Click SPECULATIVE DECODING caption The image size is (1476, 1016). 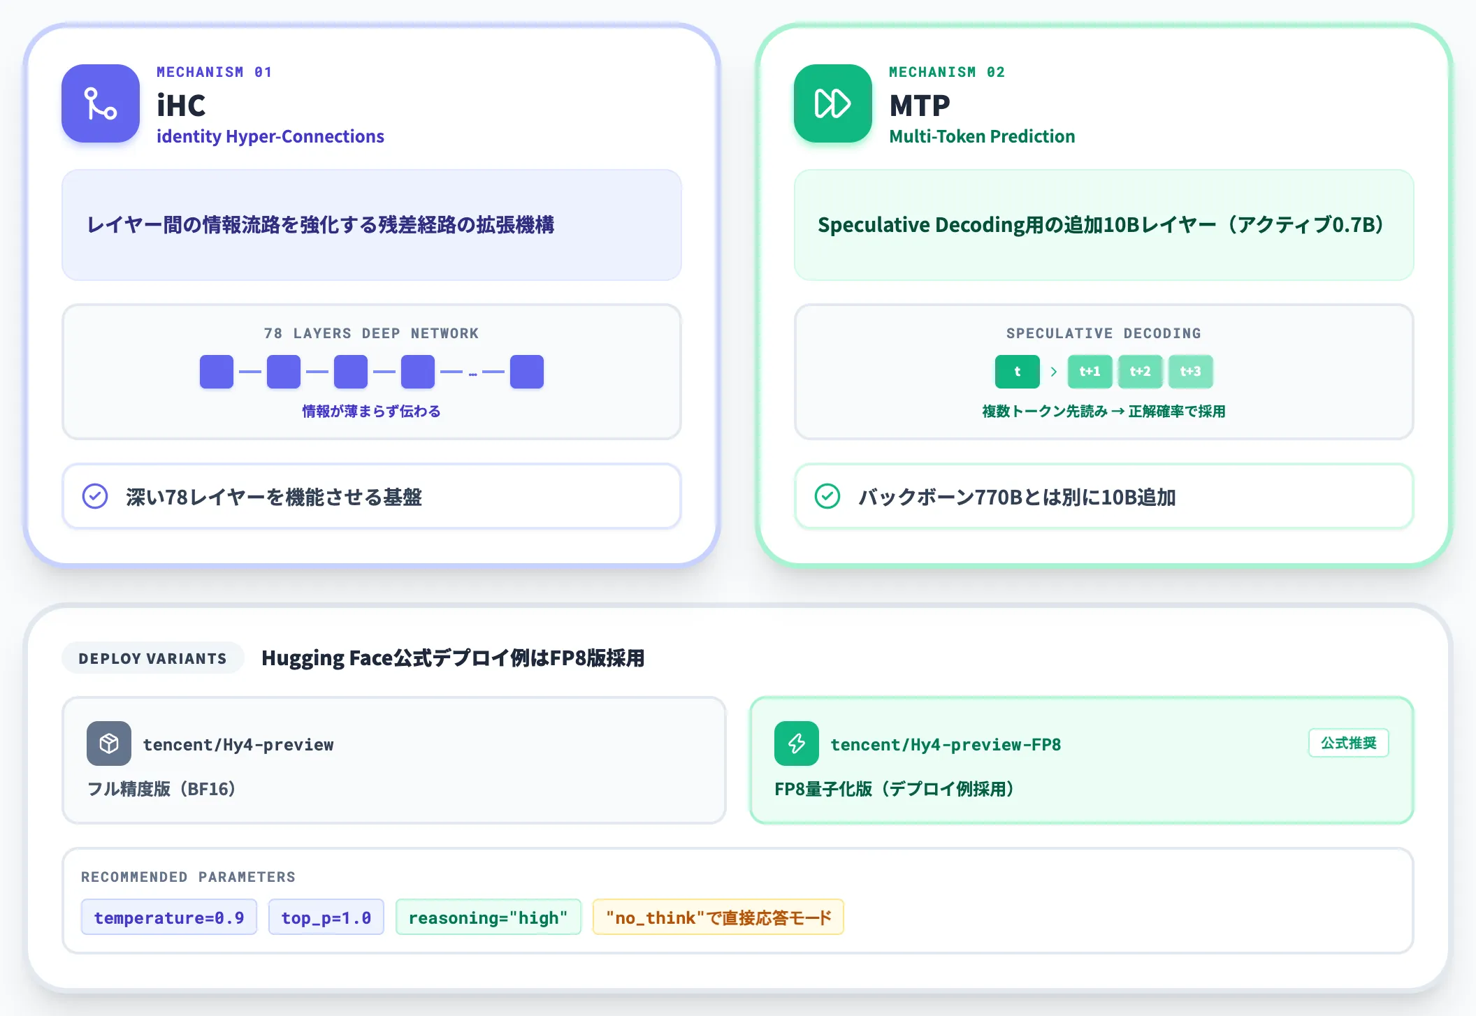pyautogui.click(x=1104, y=333)
